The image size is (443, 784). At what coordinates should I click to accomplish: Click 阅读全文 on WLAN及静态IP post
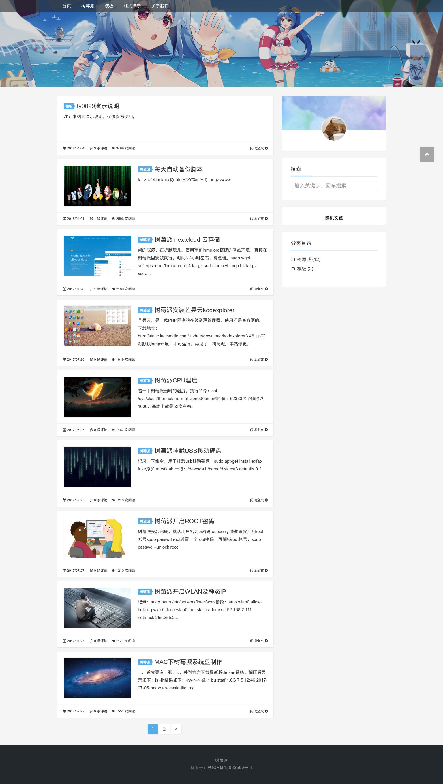point(259,641)
